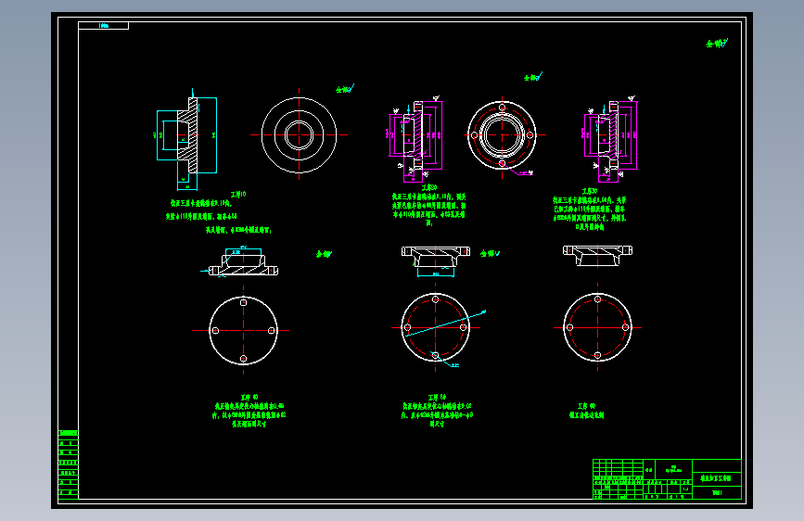Viewport: 804px width, 521px height.
Task: Select the surface-finish note right of the bottom-middle flange section
Action: 491,253
